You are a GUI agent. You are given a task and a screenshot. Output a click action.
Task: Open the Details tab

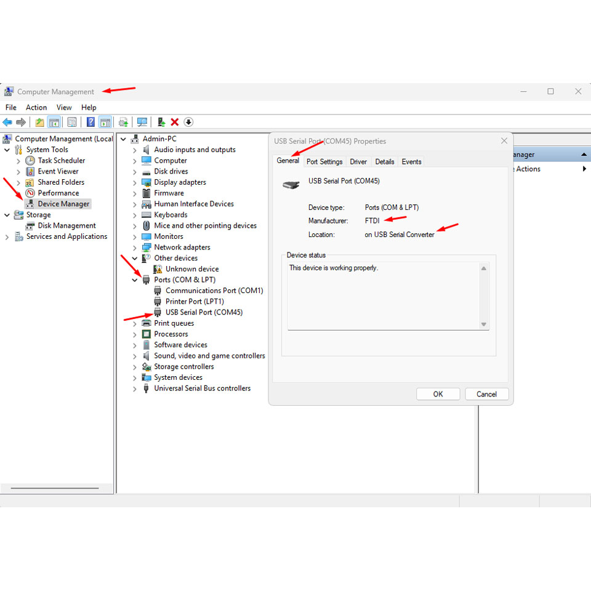point(384,162)
